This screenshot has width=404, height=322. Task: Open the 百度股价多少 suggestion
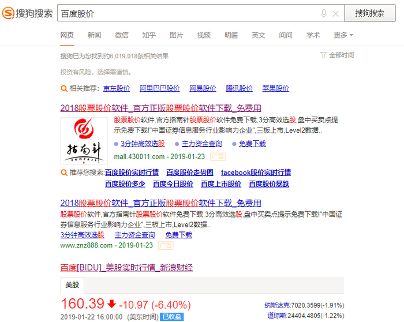(125, 184)
